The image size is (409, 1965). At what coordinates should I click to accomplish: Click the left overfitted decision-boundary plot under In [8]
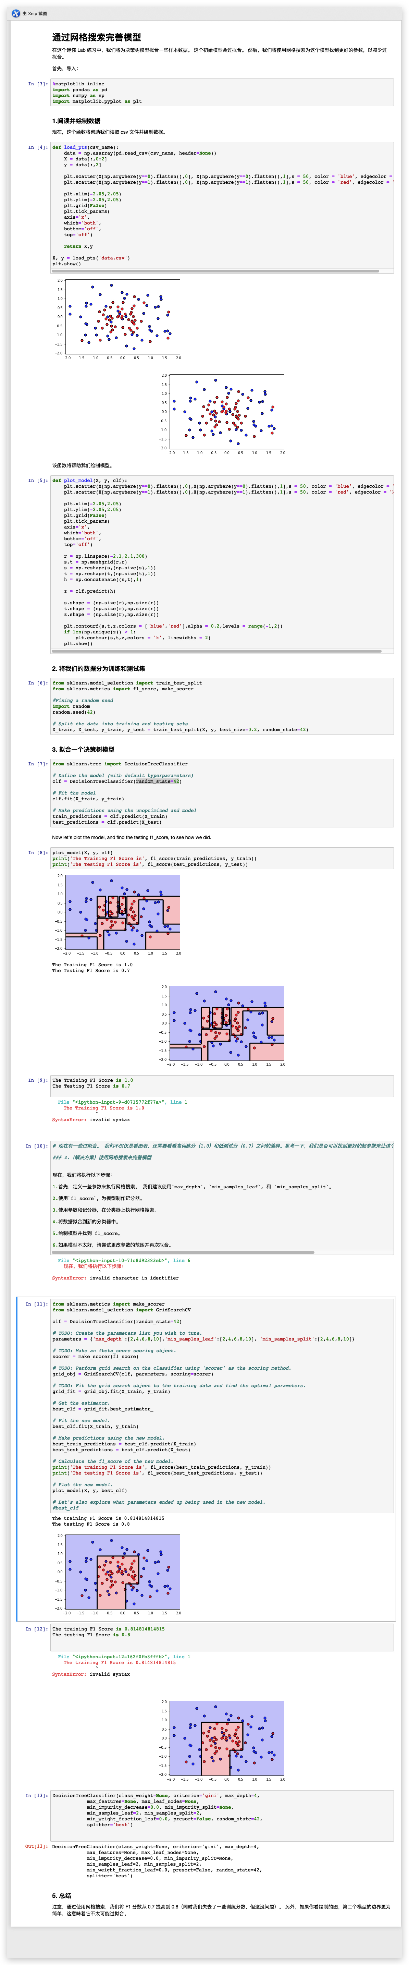[117, 914]
